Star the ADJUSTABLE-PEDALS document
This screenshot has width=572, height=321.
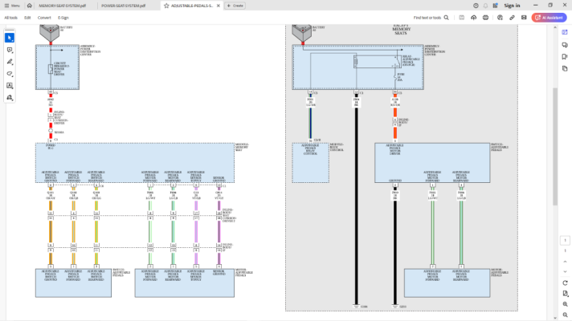pos(166,6)
